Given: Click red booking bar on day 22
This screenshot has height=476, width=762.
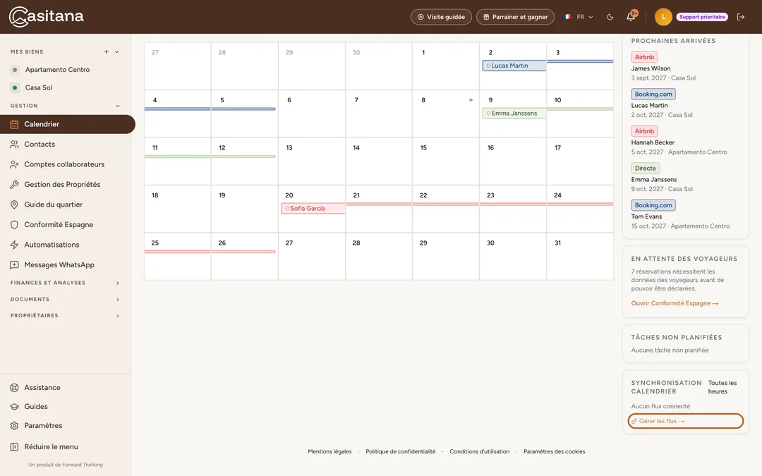Looking at the screenshot, I should click(446, 204).
